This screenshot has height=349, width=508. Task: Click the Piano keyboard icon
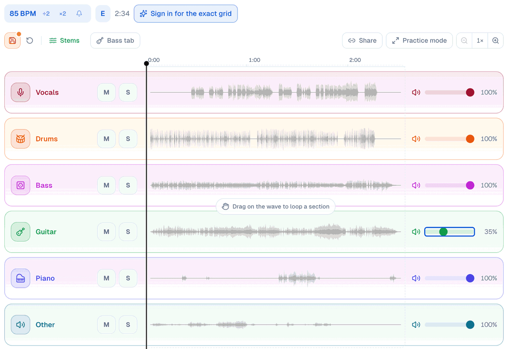pos(20,278)
